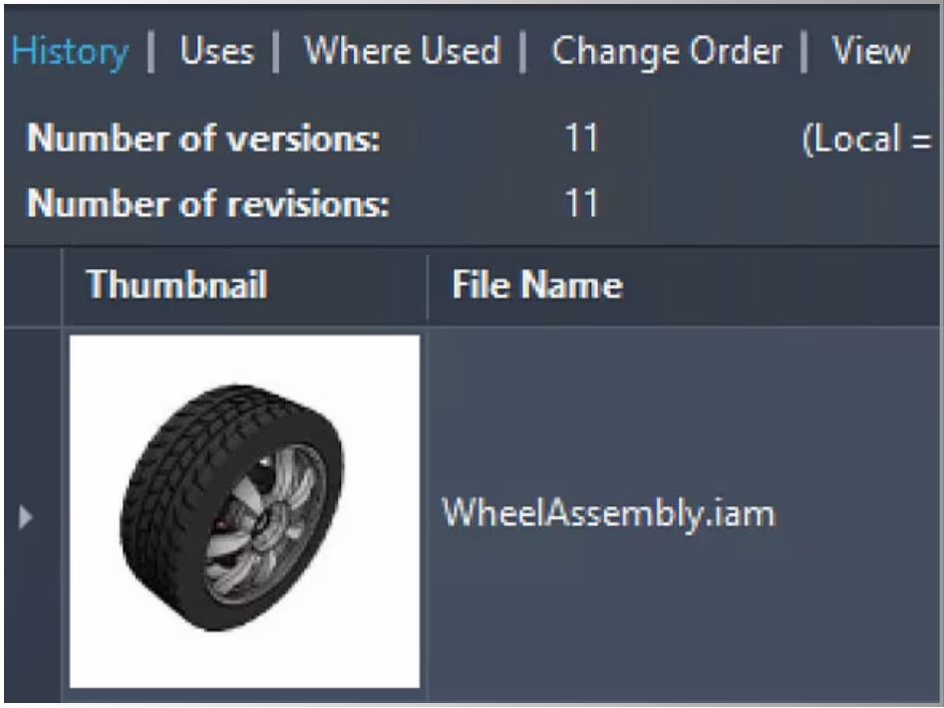Click the chrome rim in the thumbnail
The height and width of the screenshot is (708, 944).
click(265, 524)
